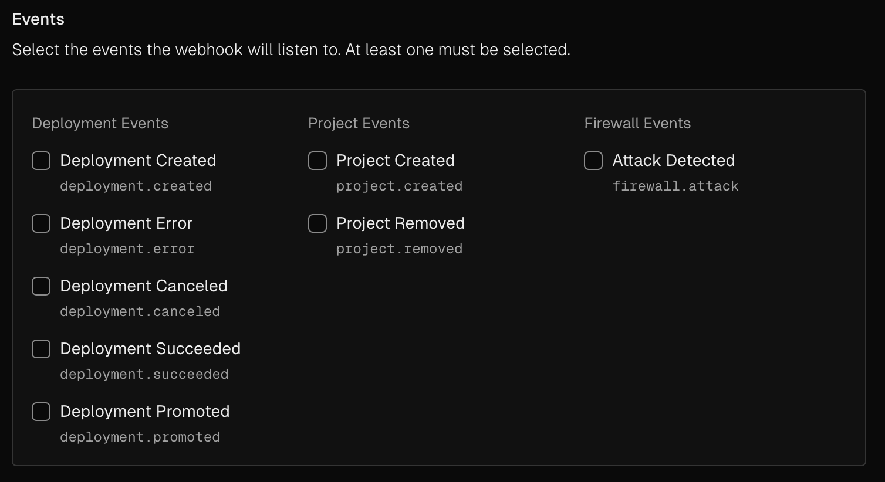Click the Attack Detected label
Viewport: 885px width, 482px height.
[673, 160]
